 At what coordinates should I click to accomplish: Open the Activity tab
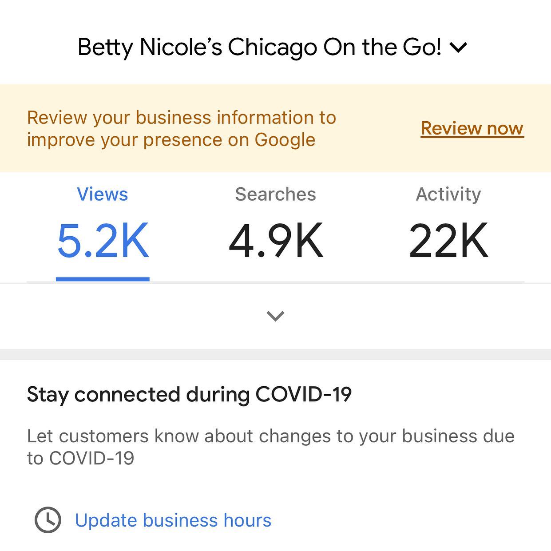(448, 229)
